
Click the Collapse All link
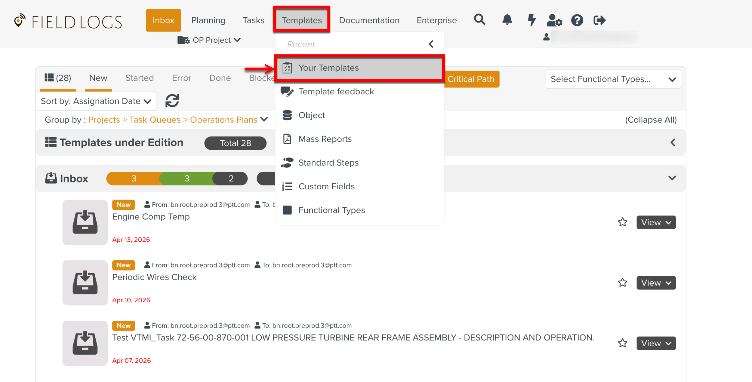[x=651, y=120]
